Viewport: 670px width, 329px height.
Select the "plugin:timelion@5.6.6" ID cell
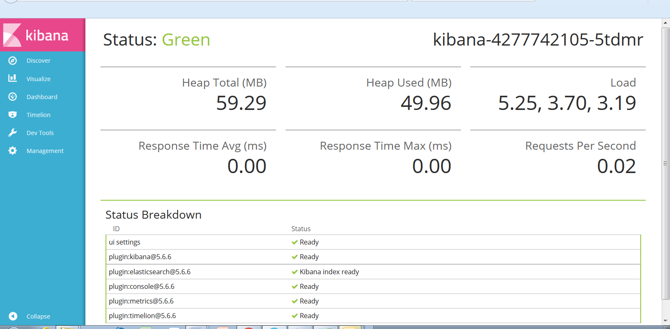[x=142, y=316]
